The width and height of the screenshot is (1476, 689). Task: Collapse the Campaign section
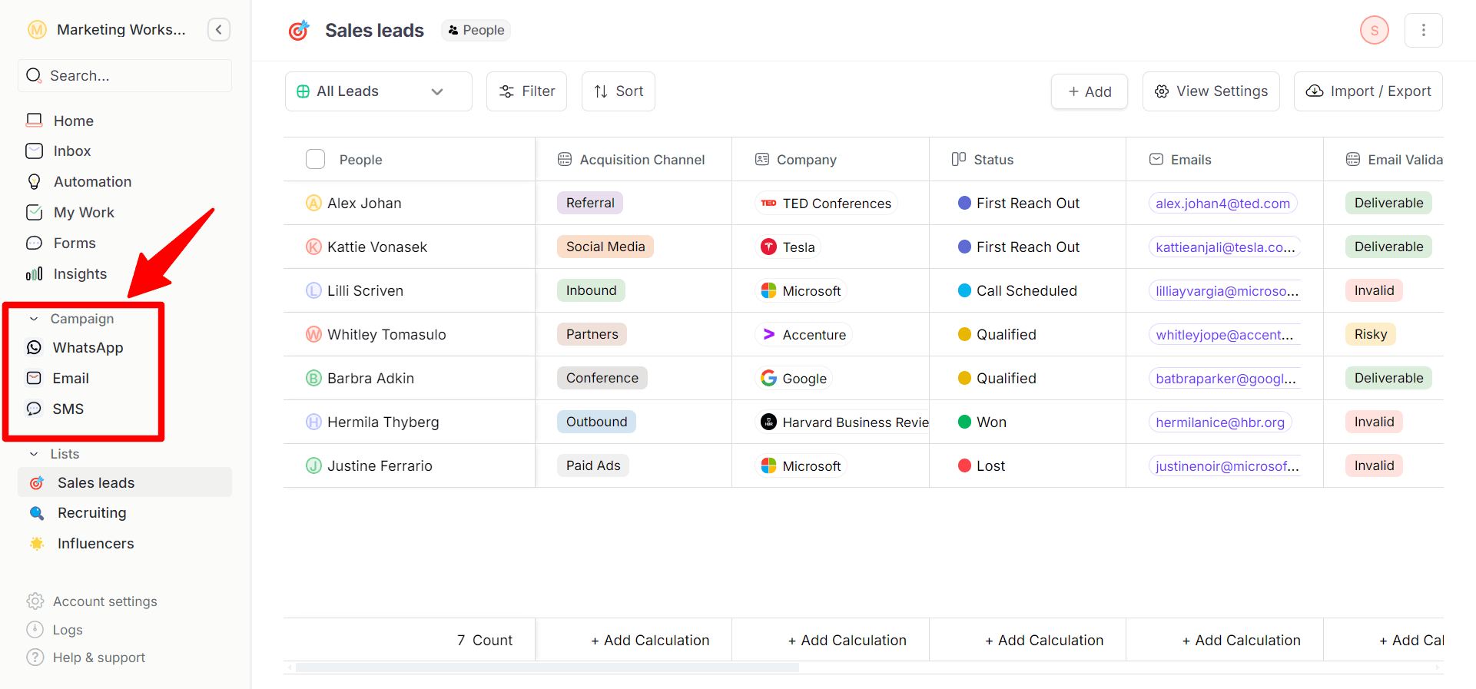click(34, 319)
